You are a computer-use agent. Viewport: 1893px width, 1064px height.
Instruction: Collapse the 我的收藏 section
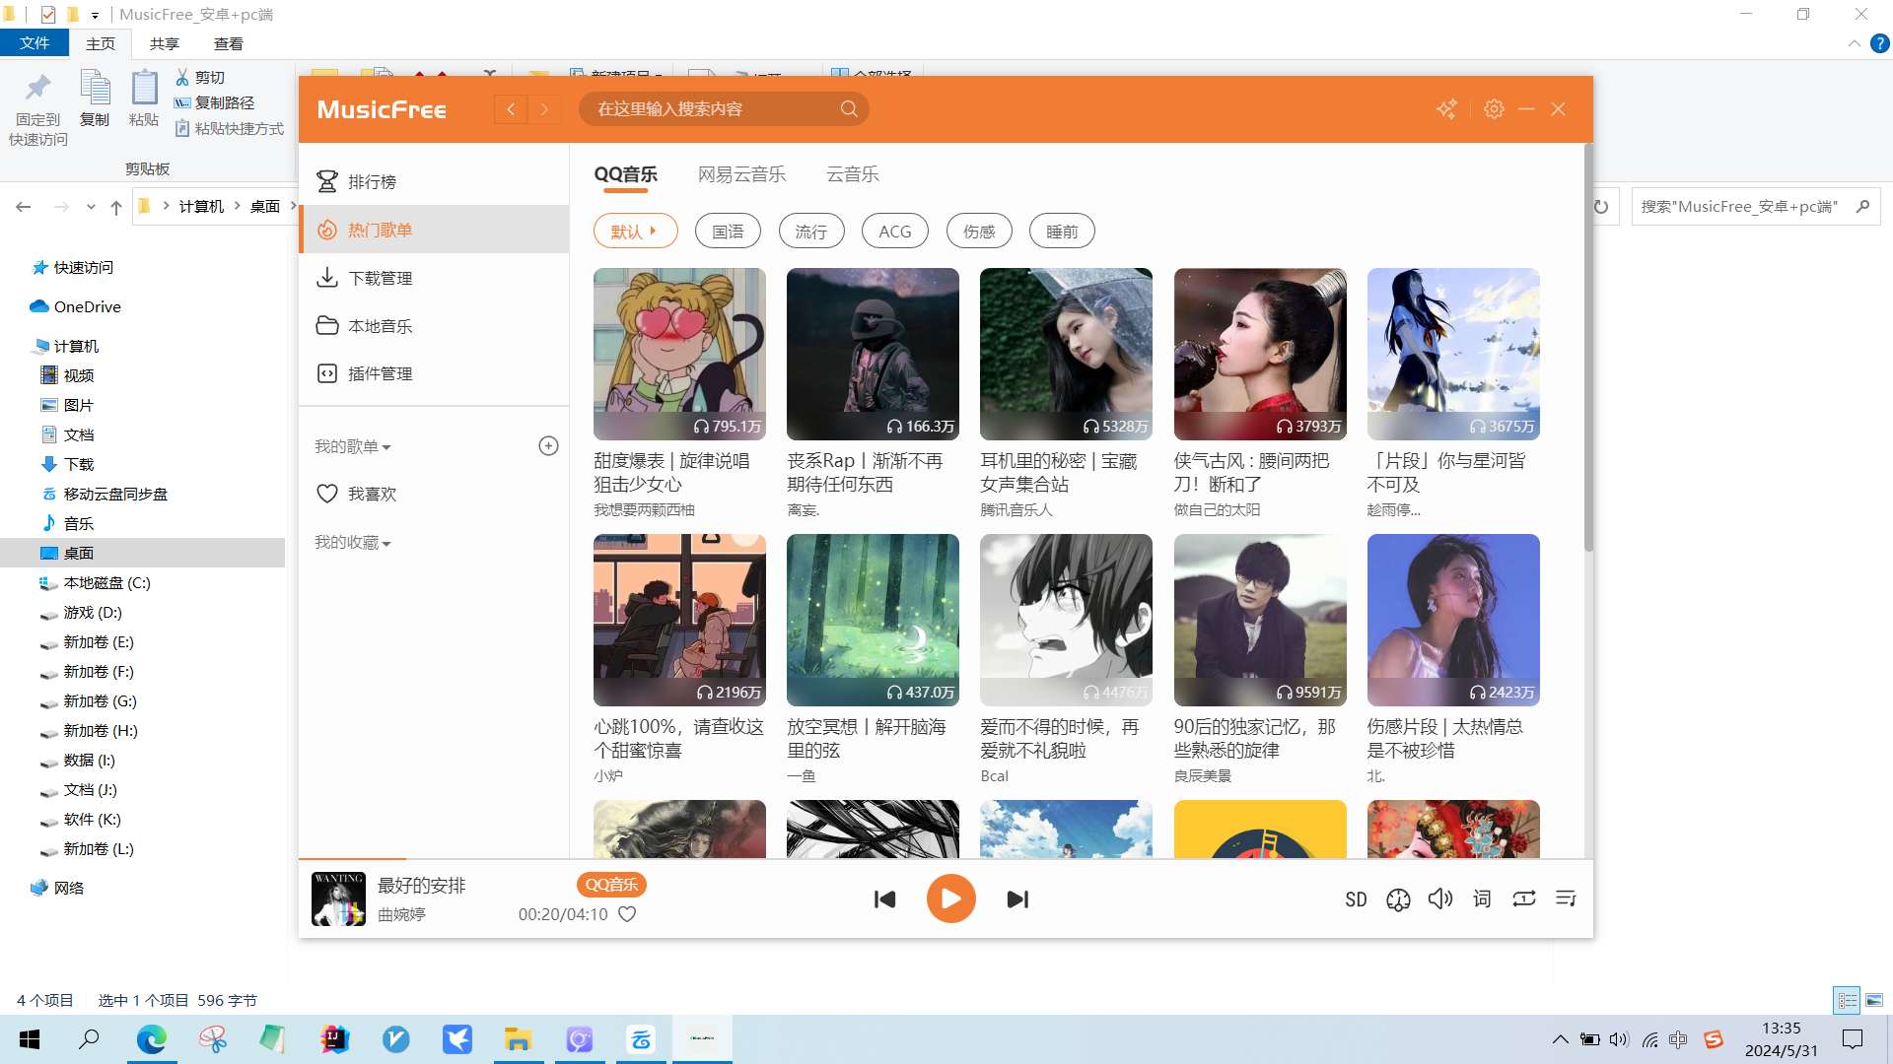click(353, 543)
